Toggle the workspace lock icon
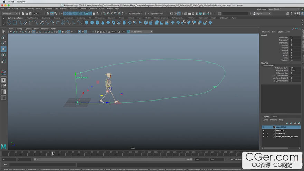304x171 pixels. point(302,9)
